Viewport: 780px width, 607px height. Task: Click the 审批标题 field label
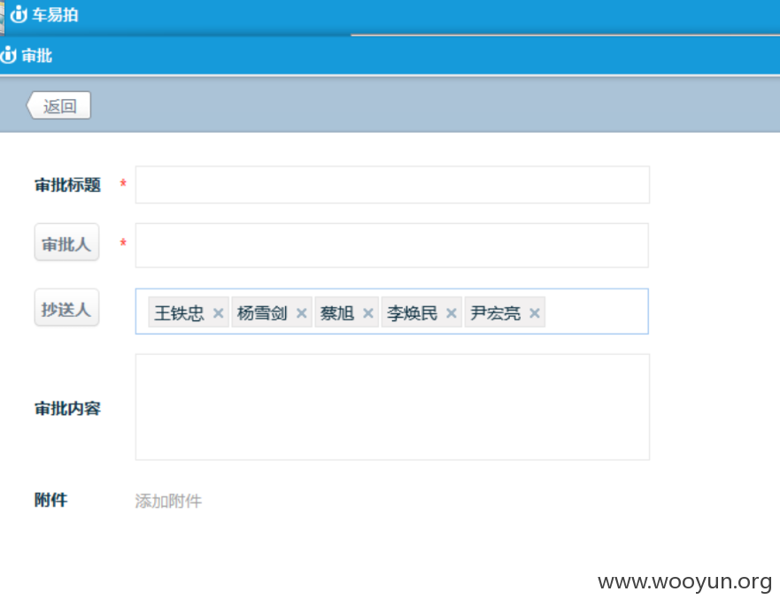pos(67,185)
